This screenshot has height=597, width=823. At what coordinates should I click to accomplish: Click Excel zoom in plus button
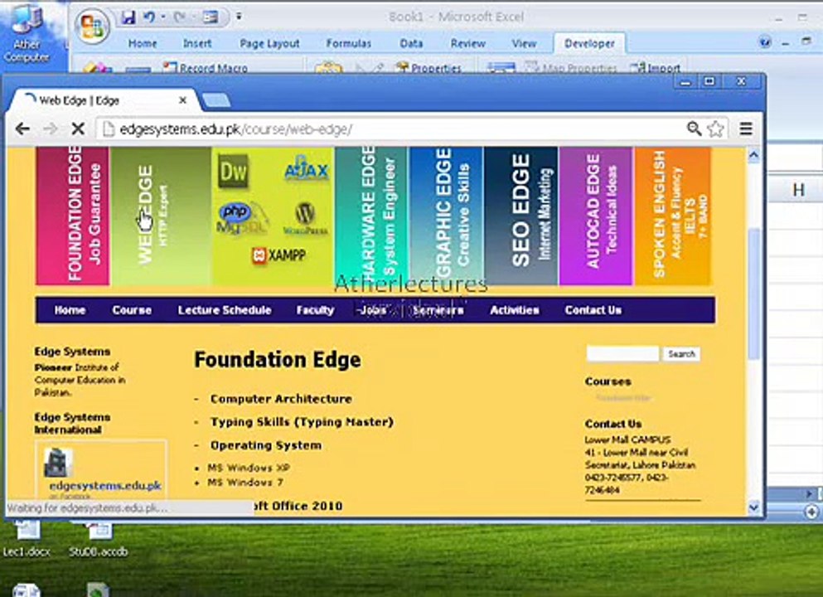(x=811, y=511)
